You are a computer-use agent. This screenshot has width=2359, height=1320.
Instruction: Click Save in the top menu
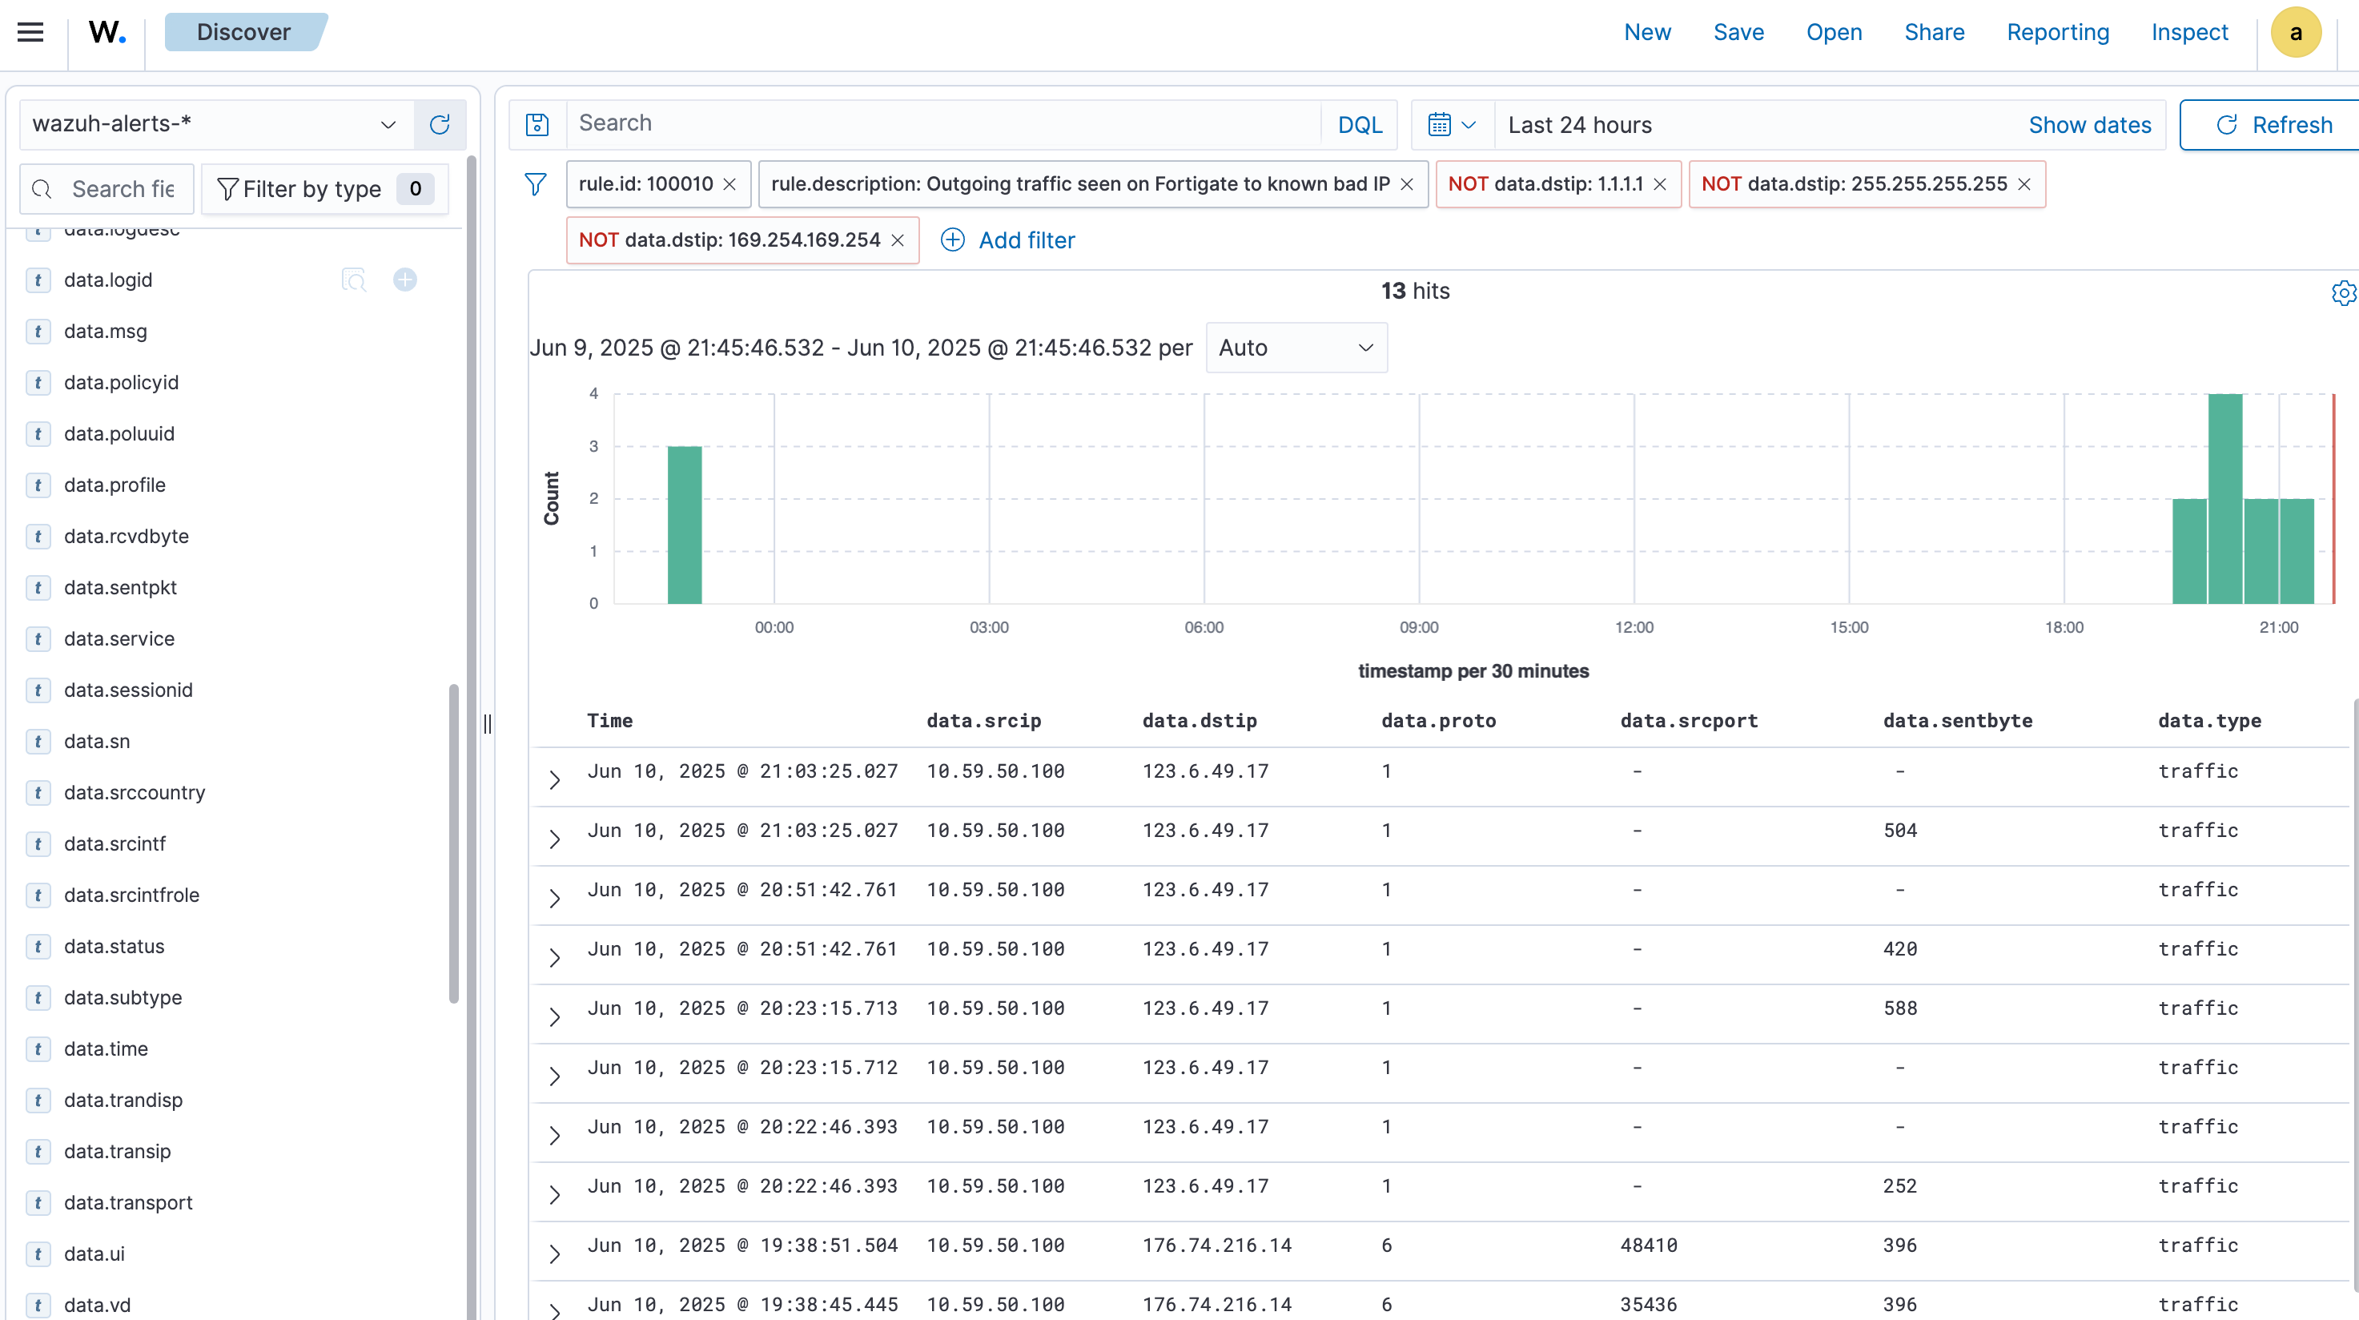(x=1738, y=33)
